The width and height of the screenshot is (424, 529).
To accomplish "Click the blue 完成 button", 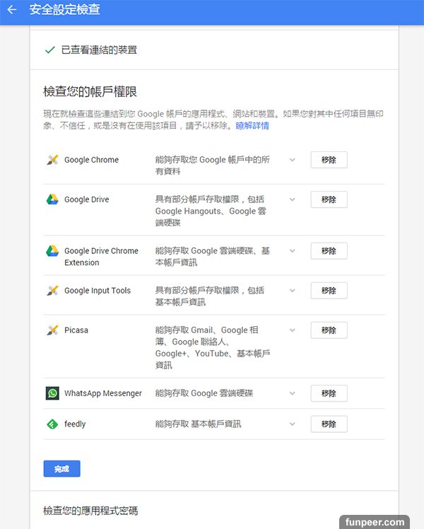I will coord(61,469).
